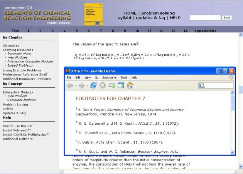
Task: Open the Tools menu in Firefox
Action: [x=123, y=77]
